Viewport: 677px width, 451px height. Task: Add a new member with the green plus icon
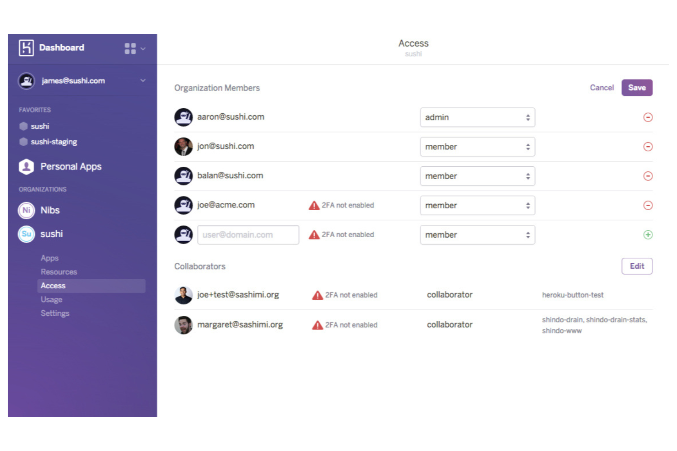(x=648, y=235)
